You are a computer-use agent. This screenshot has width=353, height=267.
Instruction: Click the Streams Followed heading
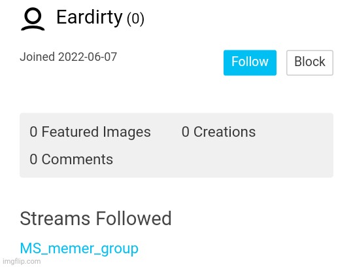click(95, 219)
